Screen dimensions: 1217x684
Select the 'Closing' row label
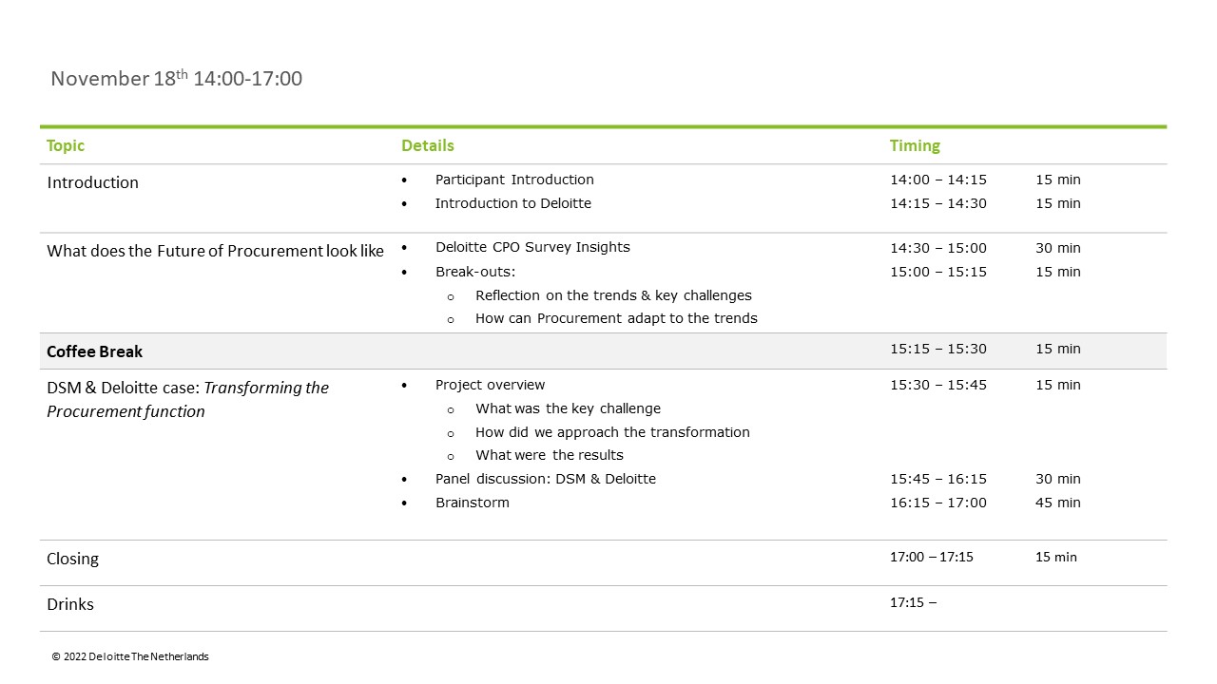(x=72, y=559)
